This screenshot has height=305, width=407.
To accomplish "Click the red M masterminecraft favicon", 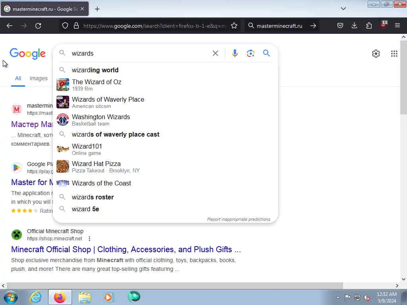I will click(x=17, y=110).
